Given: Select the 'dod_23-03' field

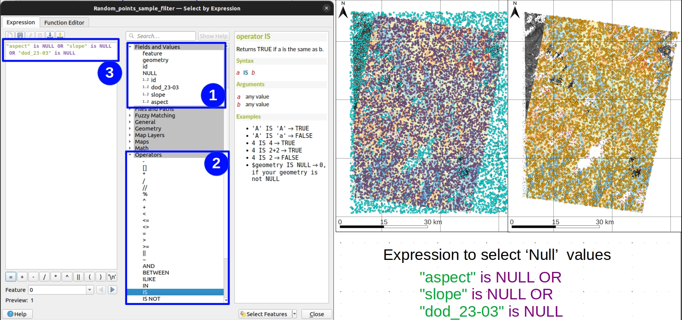Looking at the screenshot, I should coord(165,87).
